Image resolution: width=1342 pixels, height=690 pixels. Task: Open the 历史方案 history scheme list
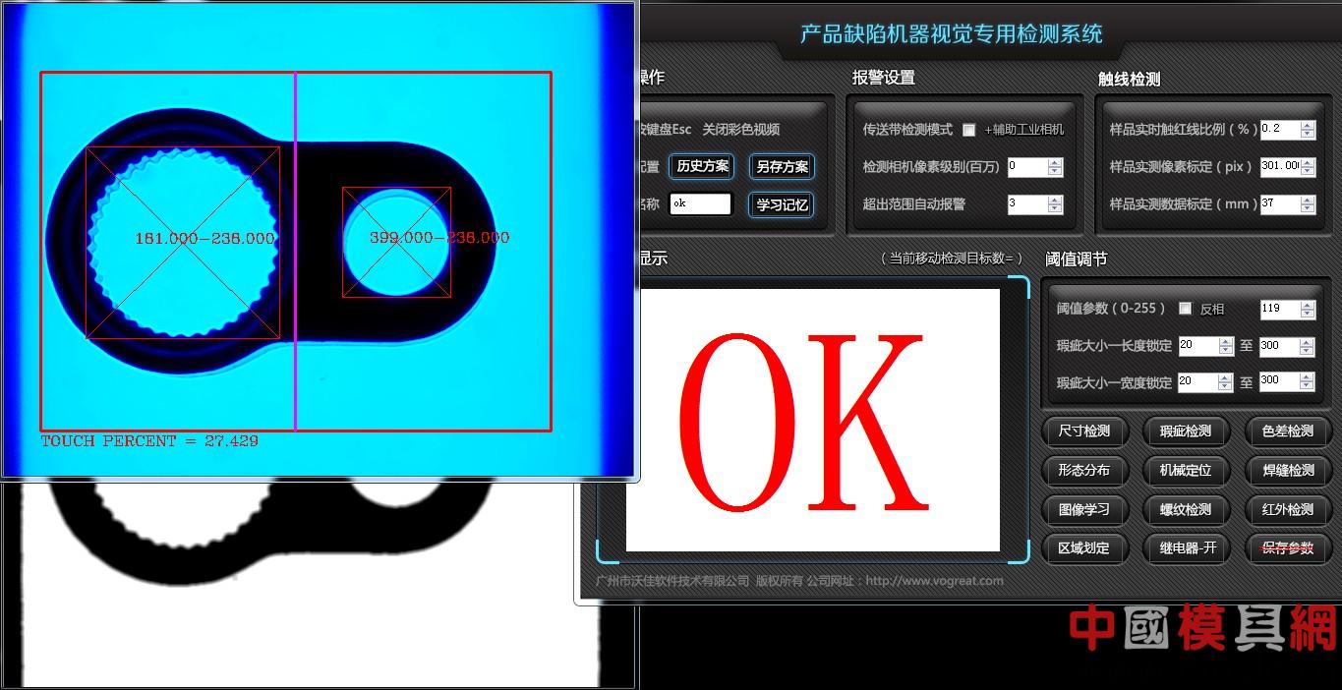(x=703, y=167)
